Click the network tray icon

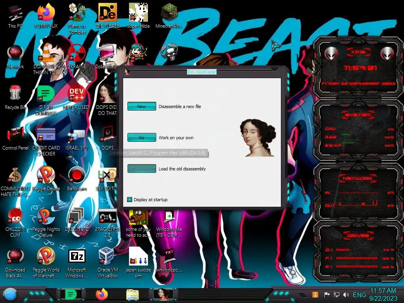(336, 294)
